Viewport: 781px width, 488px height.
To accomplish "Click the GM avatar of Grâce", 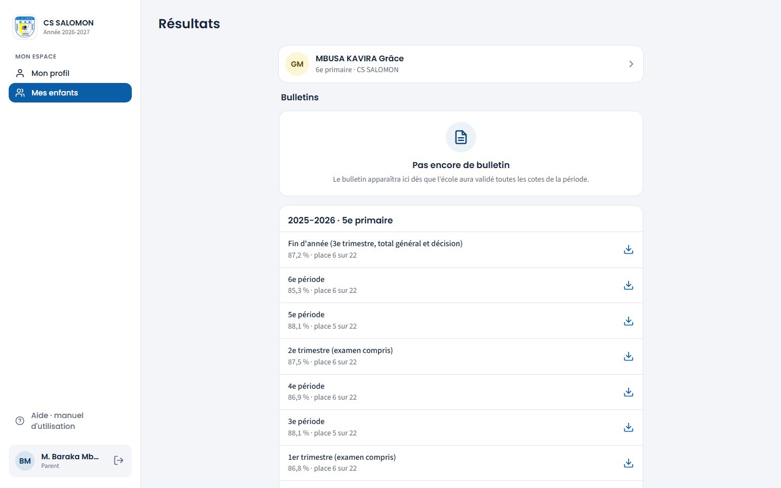I will [297, 64].
